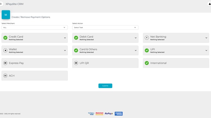Click the Submit button
This screenshot has height=118, width=211.
pos(105,86)
